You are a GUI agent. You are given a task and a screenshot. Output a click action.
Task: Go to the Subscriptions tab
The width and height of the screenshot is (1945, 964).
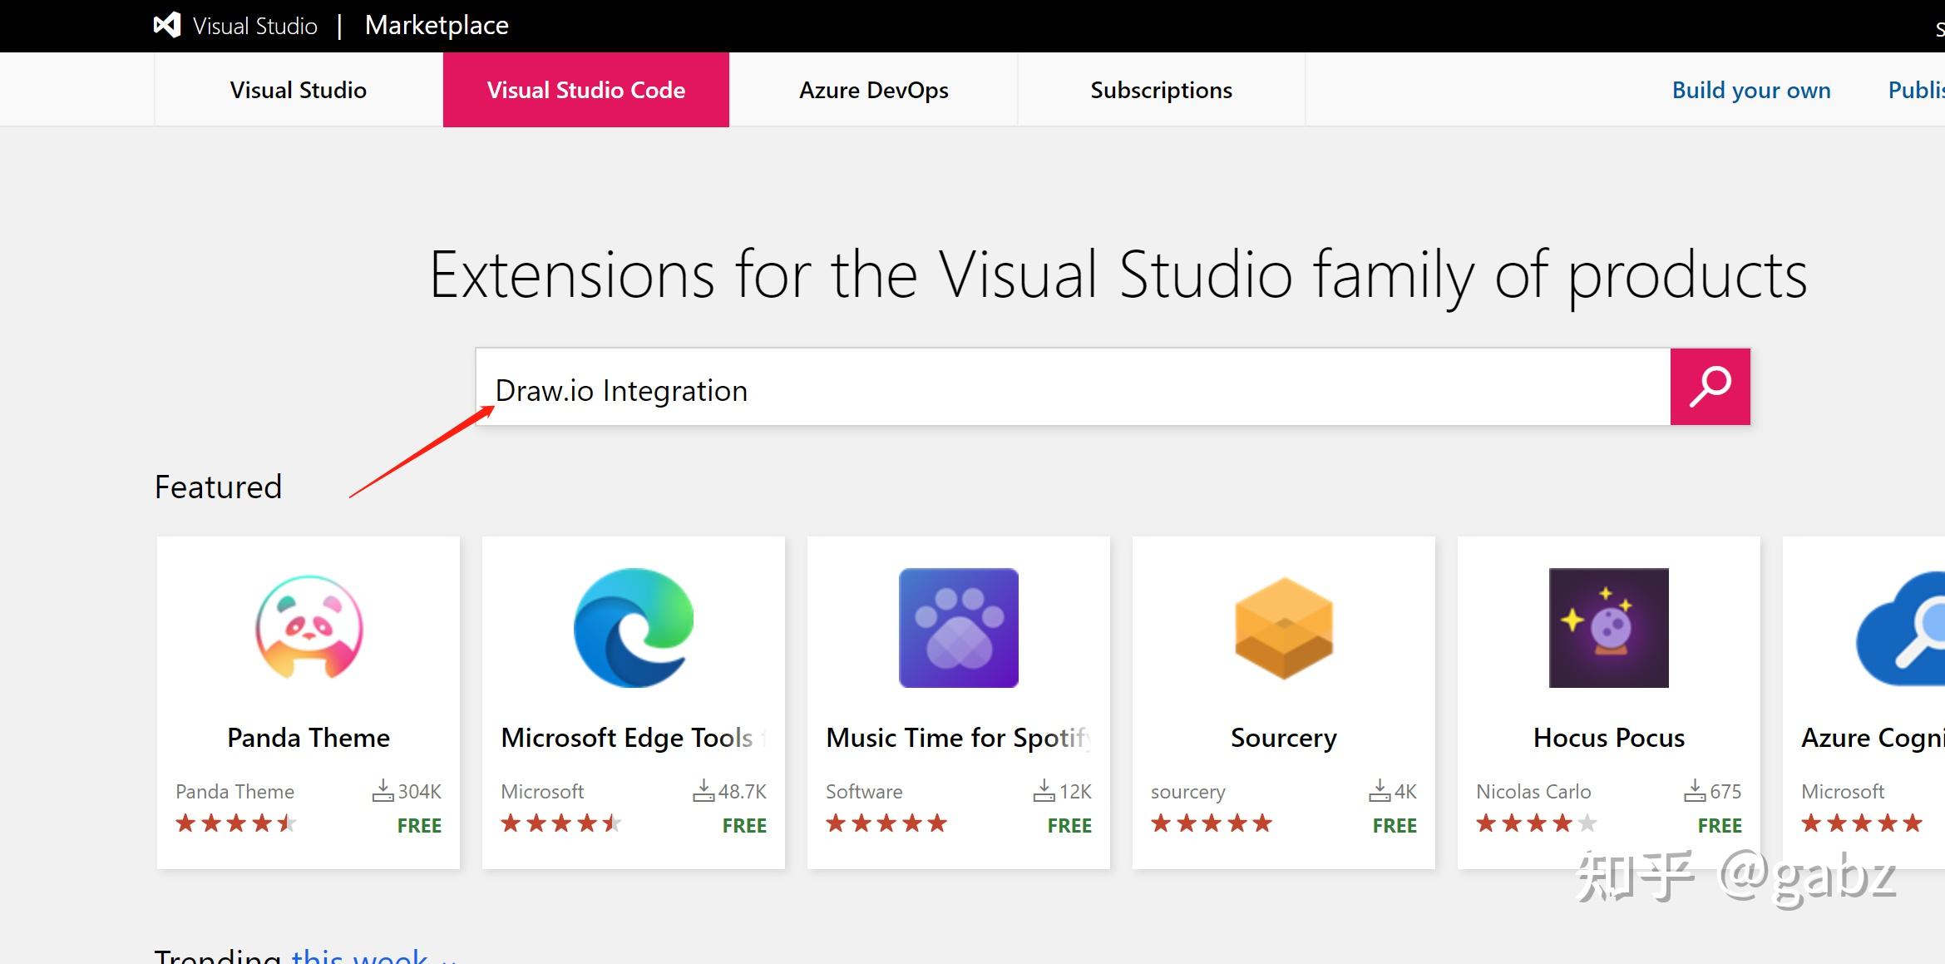[x=1161, y=90]
